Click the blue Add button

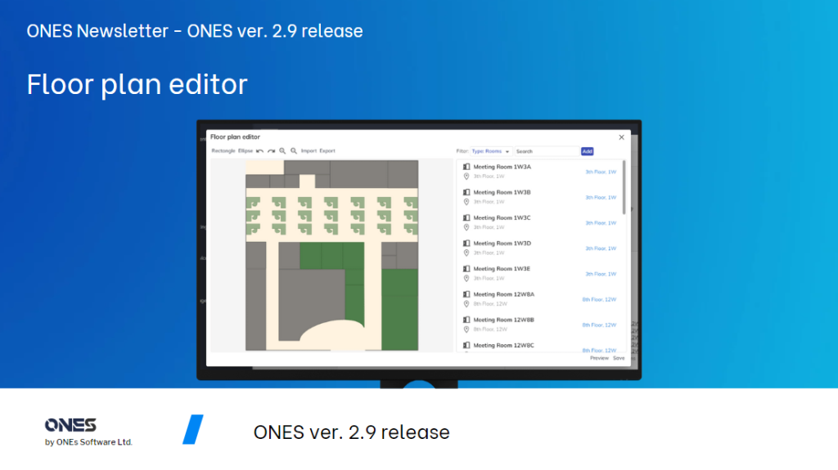tap(588, 152)
